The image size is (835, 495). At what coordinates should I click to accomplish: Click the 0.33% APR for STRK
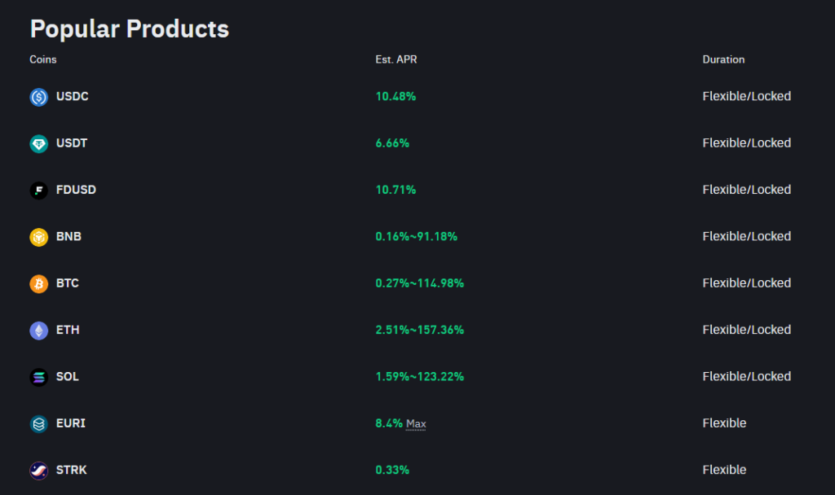392,470
